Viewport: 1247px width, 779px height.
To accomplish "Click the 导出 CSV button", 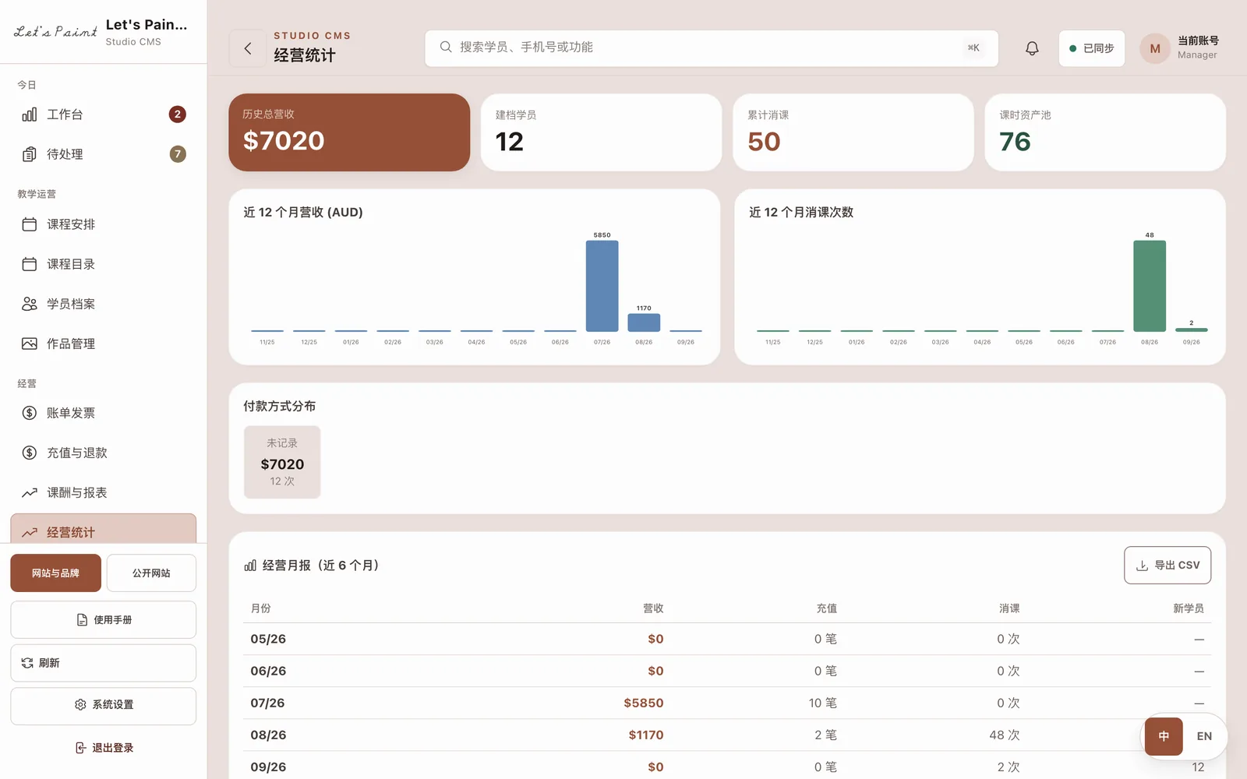I will coord(1168,566).
